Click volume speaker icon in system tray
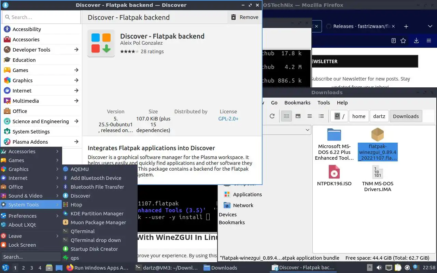 [x=379, y=268]
